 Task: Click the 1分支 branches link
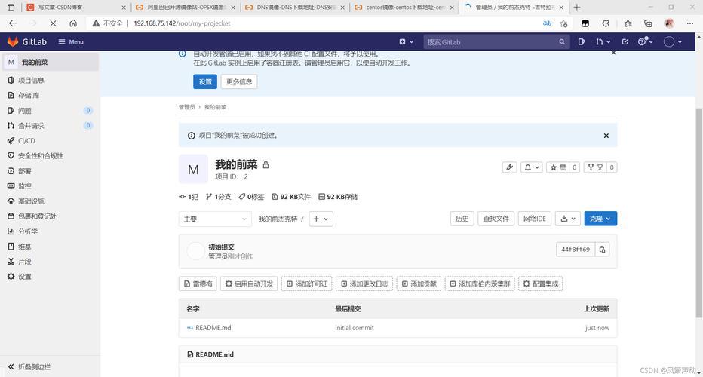218,196
